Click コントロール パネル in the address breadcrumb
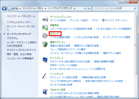The image size is (139, 99). click(33, 8)
